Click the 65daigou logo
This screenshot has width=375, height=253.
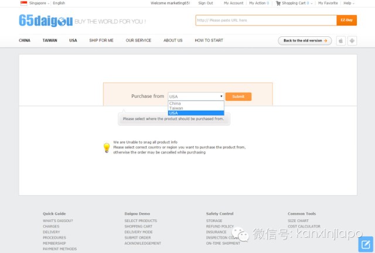coord(46,21)
